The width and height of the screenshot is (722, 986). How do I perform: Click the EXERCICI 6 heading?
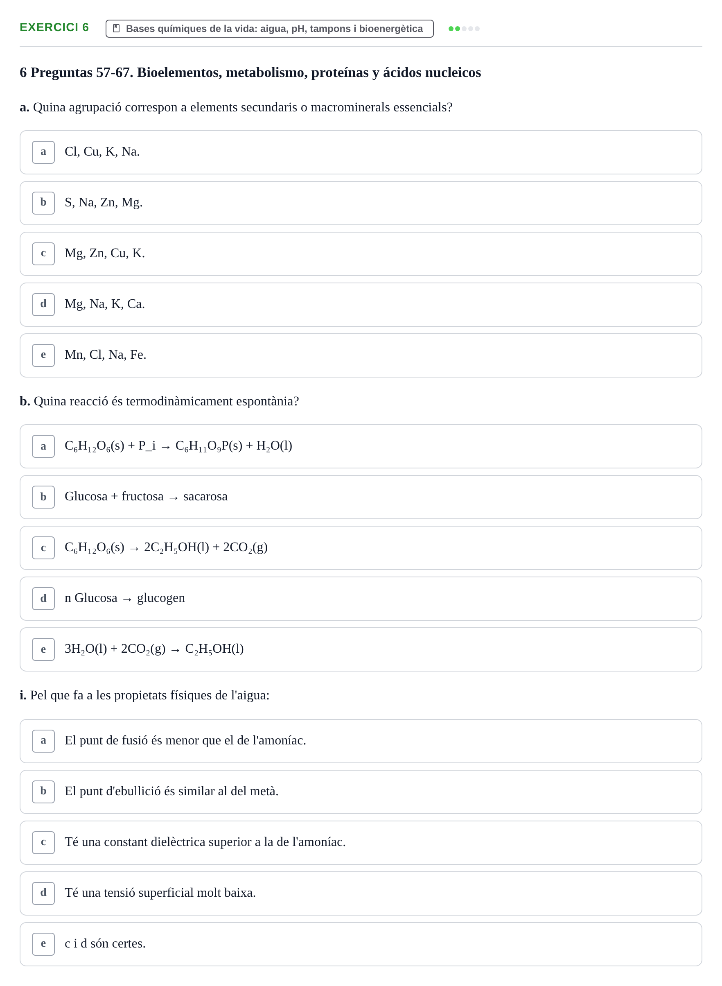coord(54,27)
